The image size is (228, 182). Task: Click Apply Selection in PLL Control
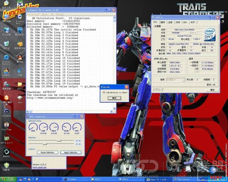[71, 152]
